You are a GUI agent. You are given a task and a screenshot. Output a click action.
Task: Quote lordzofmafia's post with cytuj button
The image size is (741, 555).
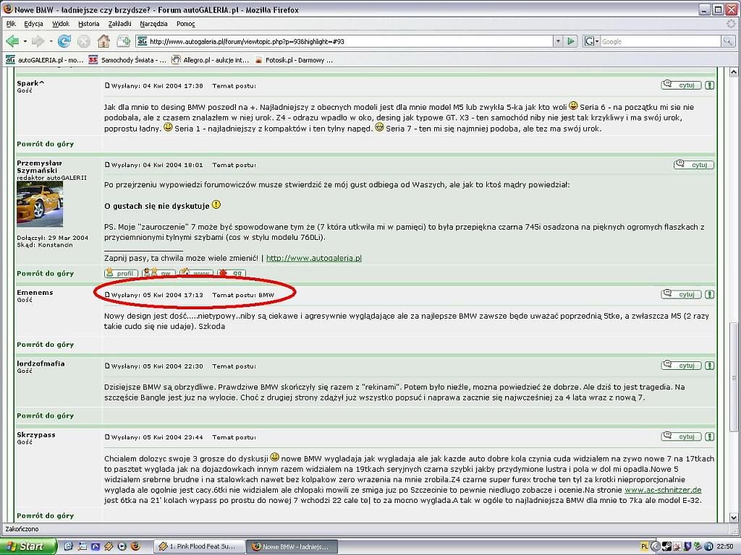[681, 365]
